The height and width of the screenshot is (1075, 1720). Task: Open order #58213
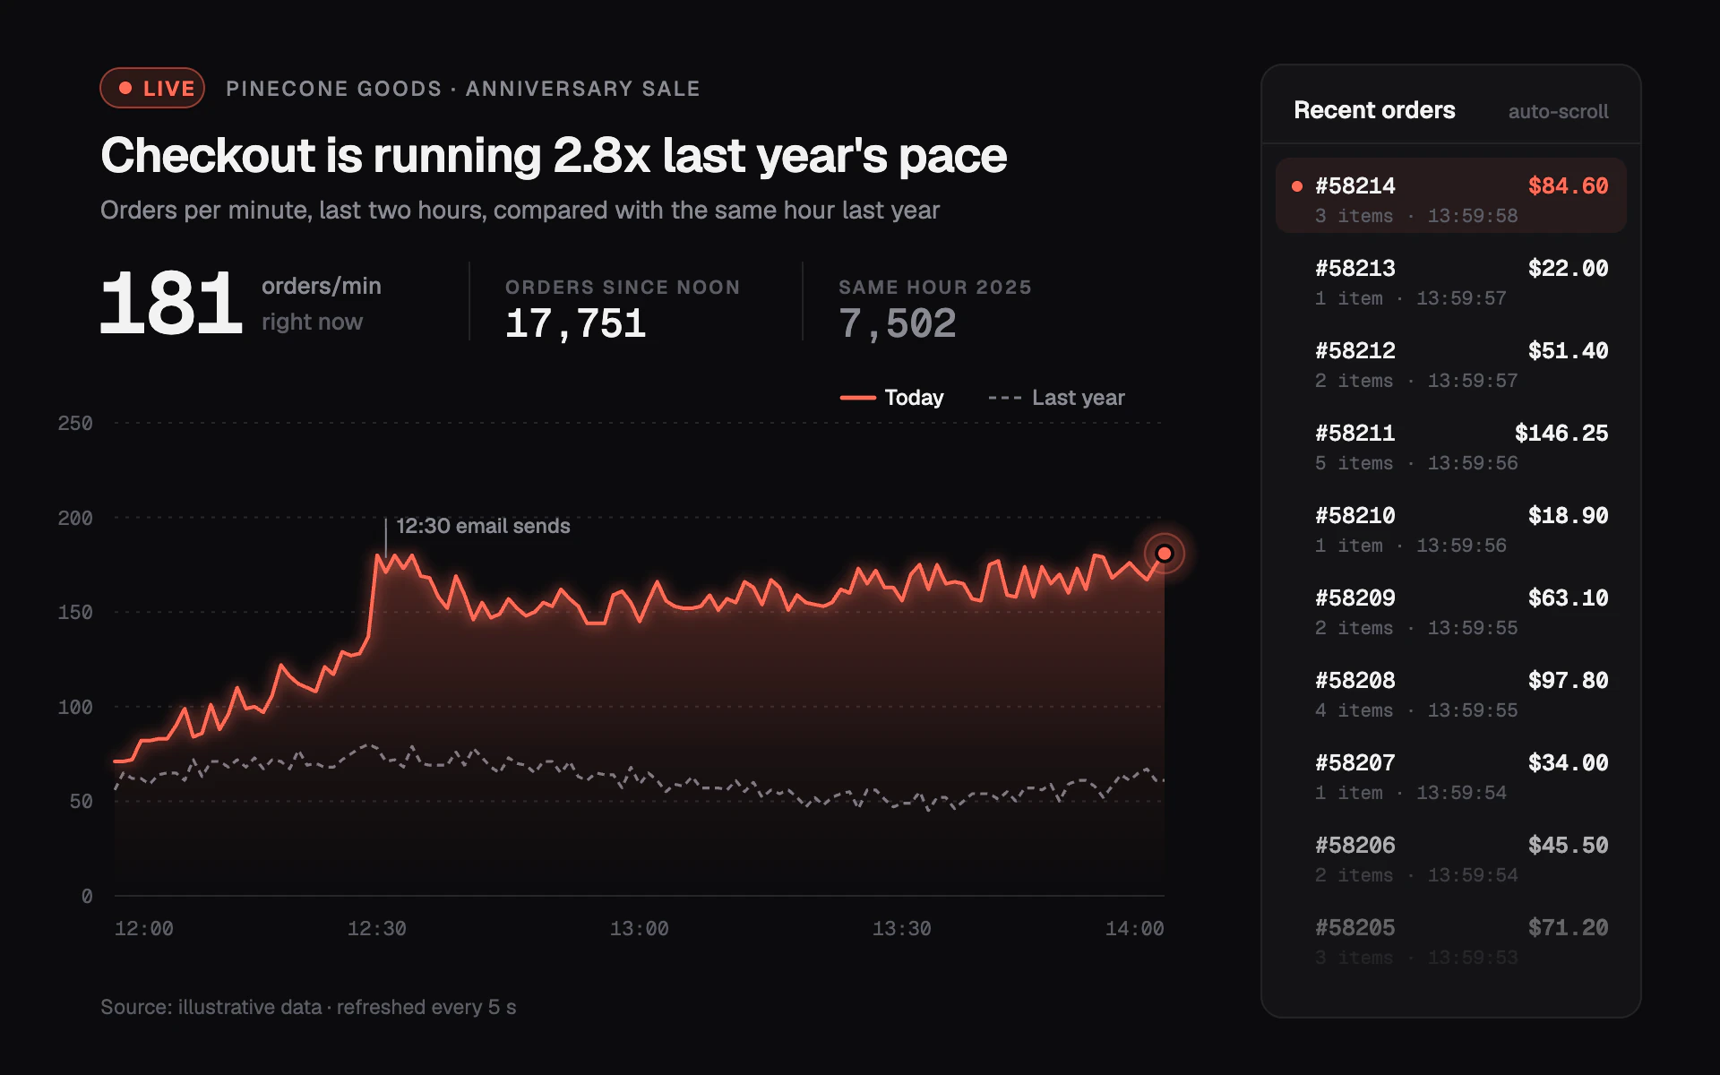tap(1450, 281)
